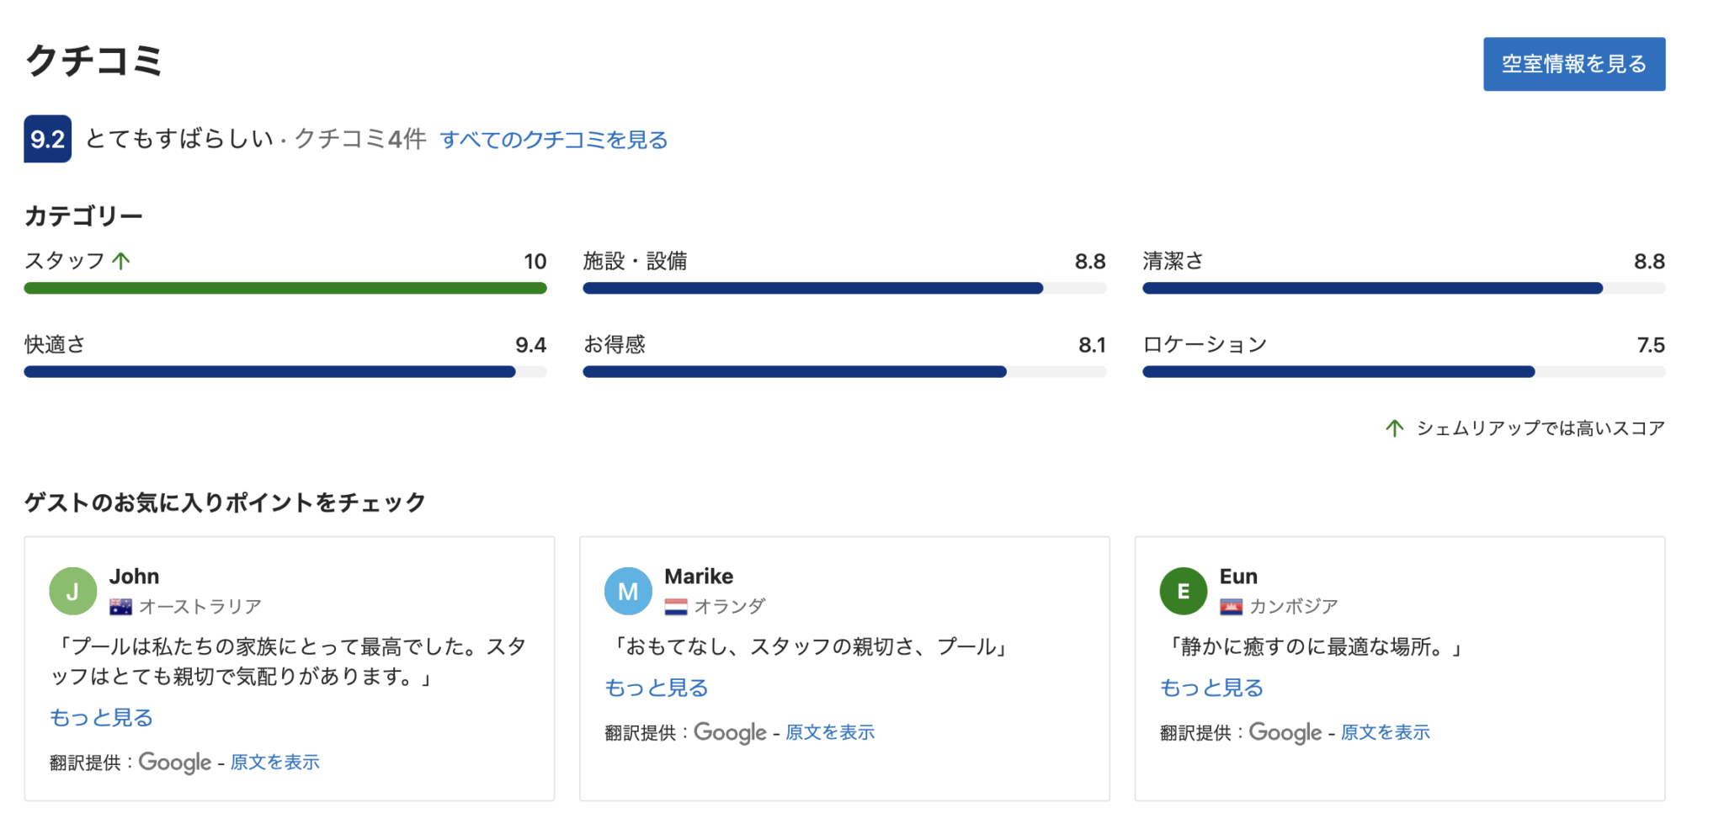Expand Marike's review with もっと見る
The image size is (1724, 824).
(x=656, y=688)
